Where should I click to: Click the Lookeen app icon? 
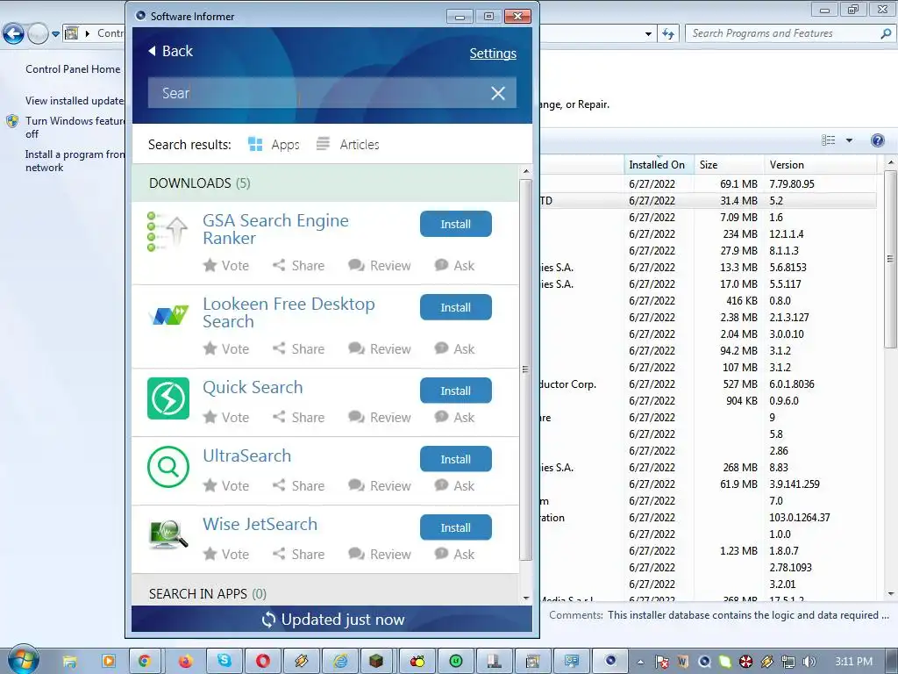point(167,315)
